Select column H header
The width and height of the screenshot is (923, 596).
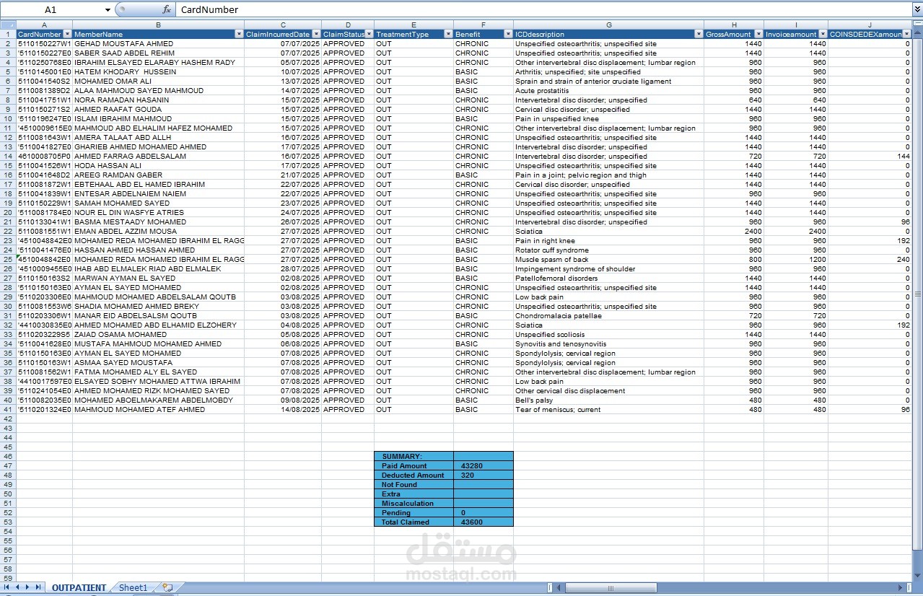click(733, 25)
